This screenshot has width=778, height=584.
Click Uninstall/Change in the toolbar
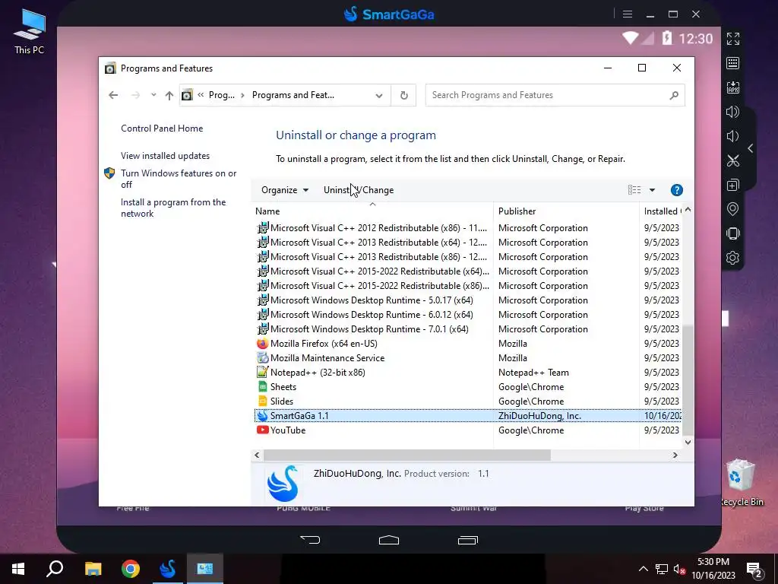click(x=359, y=190)
